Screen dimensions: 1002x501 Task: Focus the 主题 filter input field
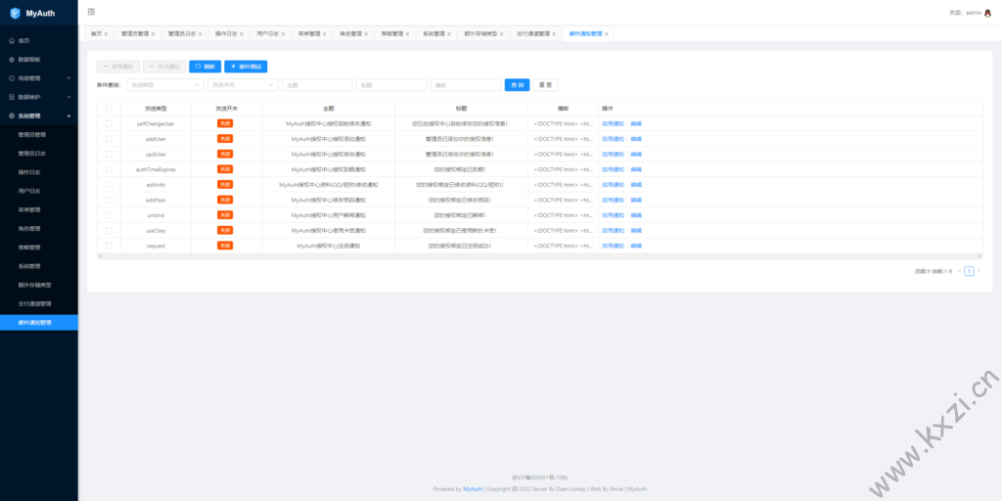(x=317, y=85)
